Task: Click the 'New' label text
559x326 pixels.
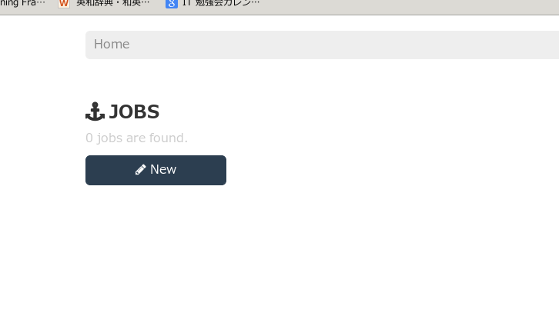Action: 163,169
